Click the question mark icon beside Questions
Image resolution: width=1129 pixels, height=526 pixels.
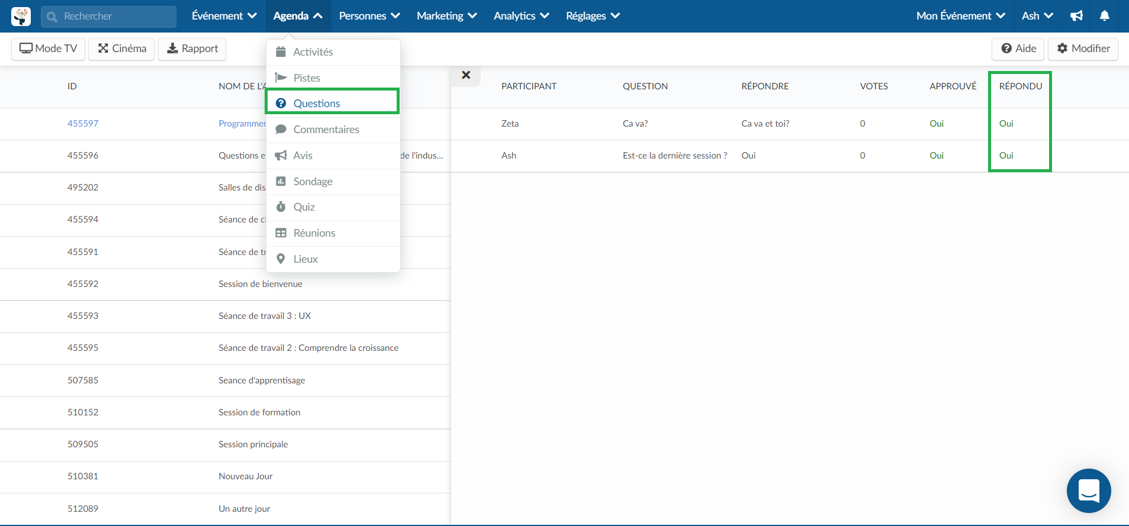click(281, 103)
